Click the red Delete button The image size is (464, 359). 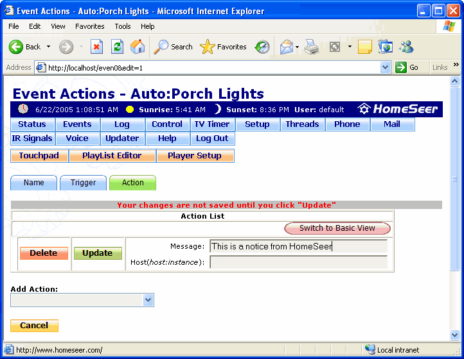(x=44, y=253)
